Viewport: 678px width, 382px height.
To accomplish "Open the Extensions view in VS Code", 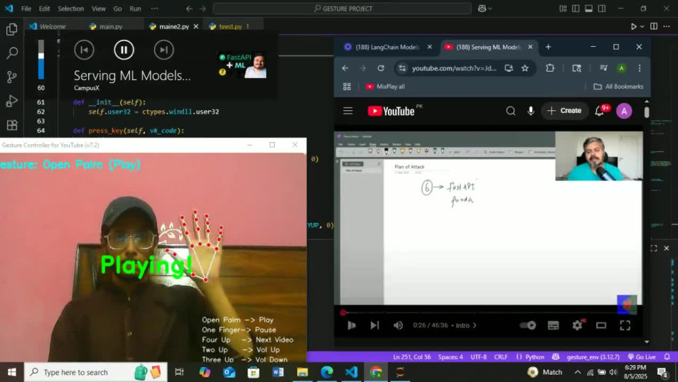I will tap(12, 125).
